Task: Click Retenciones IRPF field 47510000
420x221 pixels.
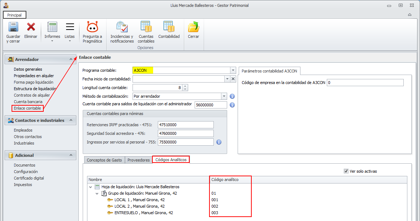Action: pos(186,125)
